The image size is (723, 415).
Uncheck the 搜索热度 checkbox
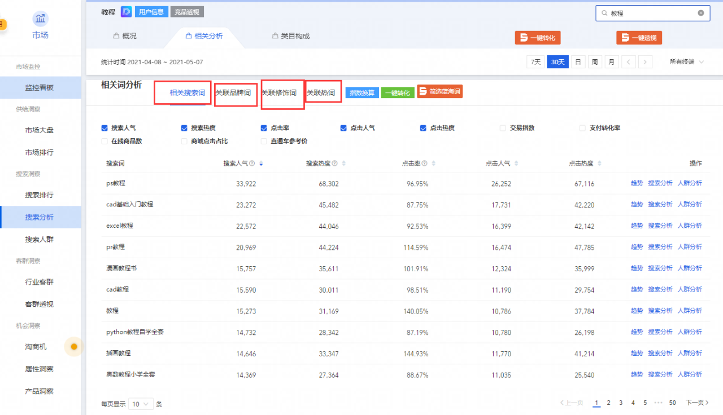click(x=184, y=128)
